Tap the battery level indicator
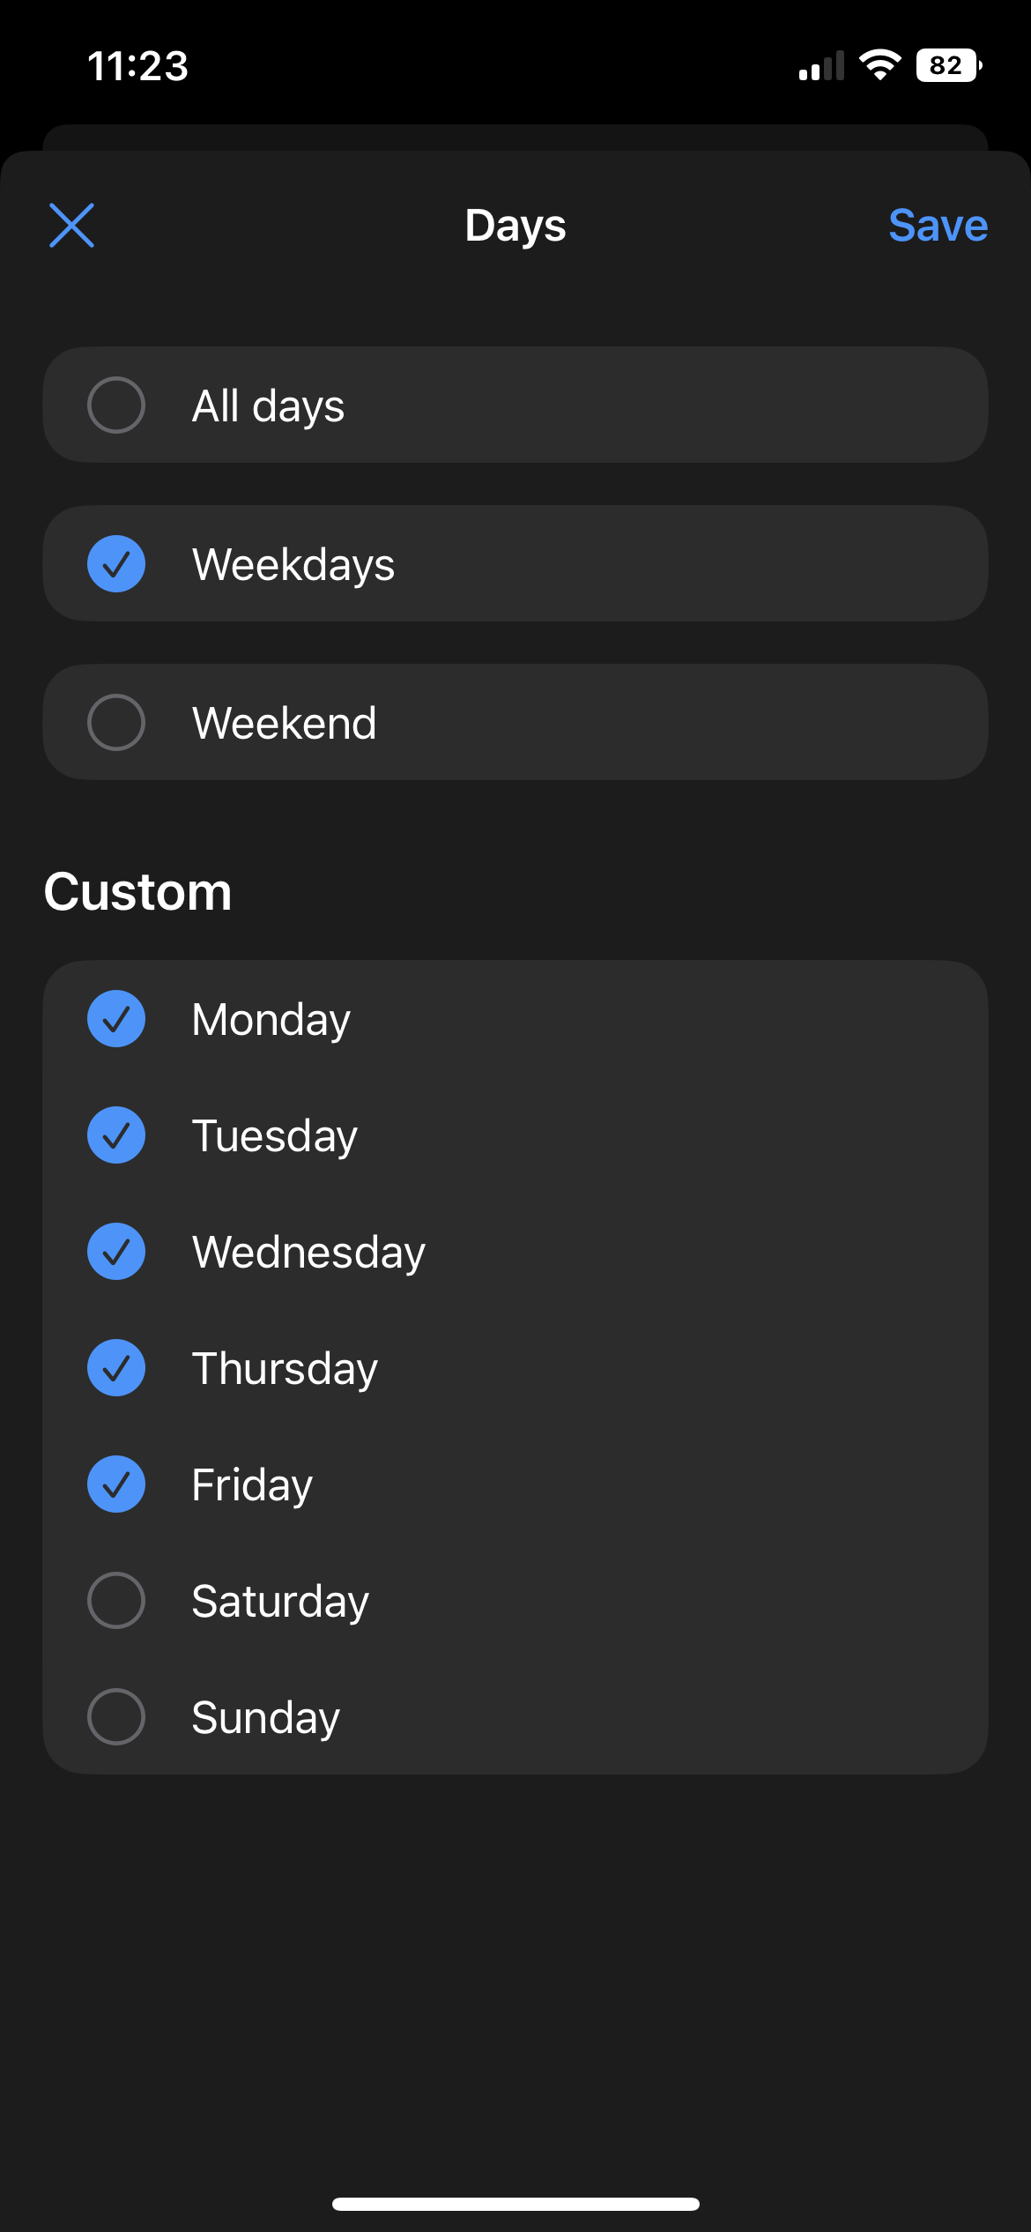This screenshot has height=2232, width=1031. pos(948,65)
